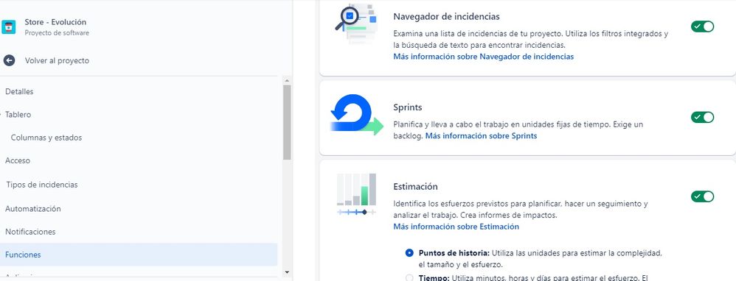Click Volver al proyecto link

click(x=57, y=61)
